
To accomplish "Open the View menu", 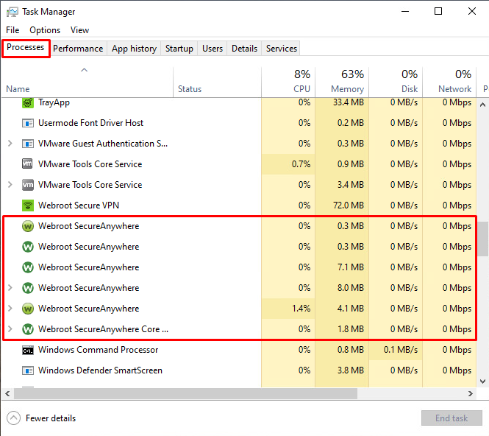I will point(79,30).
